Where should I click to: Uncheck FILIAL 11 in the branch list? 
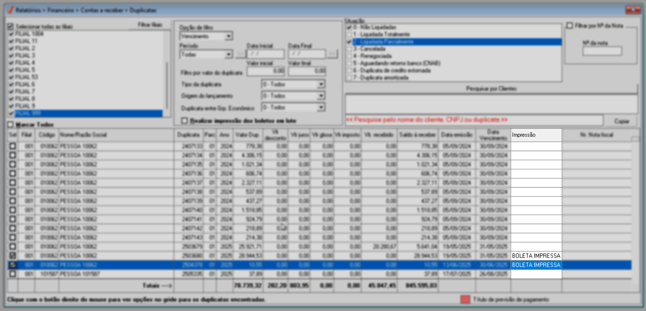click(x=11, y=41)
